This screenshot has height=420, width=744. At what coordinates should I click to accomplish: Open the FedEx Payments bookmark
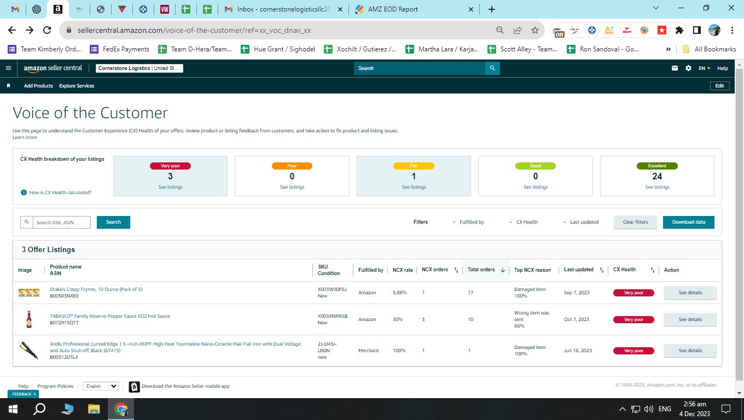[x=120, y=49]
